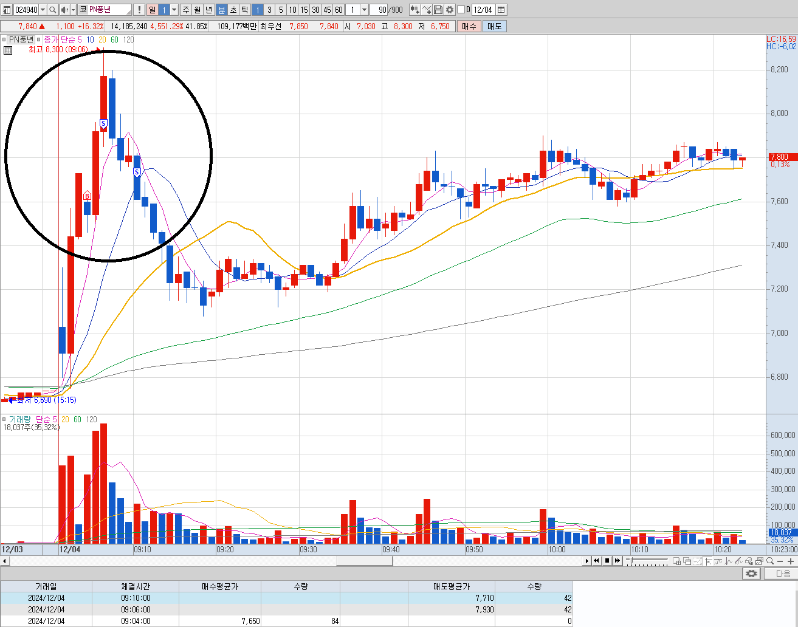Select the 3-minute interval button

coord(269,10)
